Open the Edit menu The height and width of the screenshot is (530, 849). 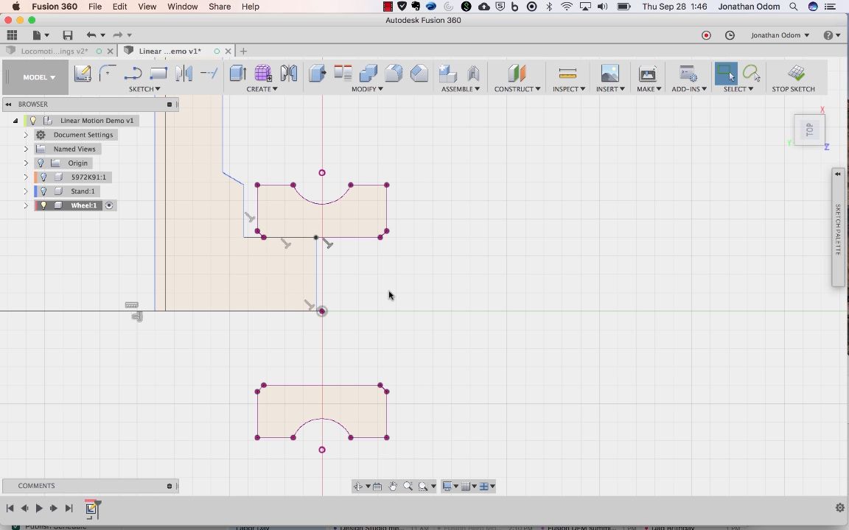point(119,7)
